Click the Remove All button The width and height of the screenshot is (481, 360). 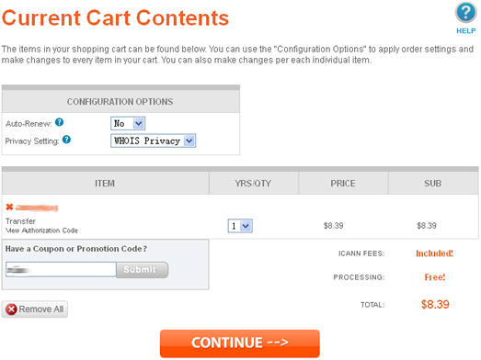[35, 309]
